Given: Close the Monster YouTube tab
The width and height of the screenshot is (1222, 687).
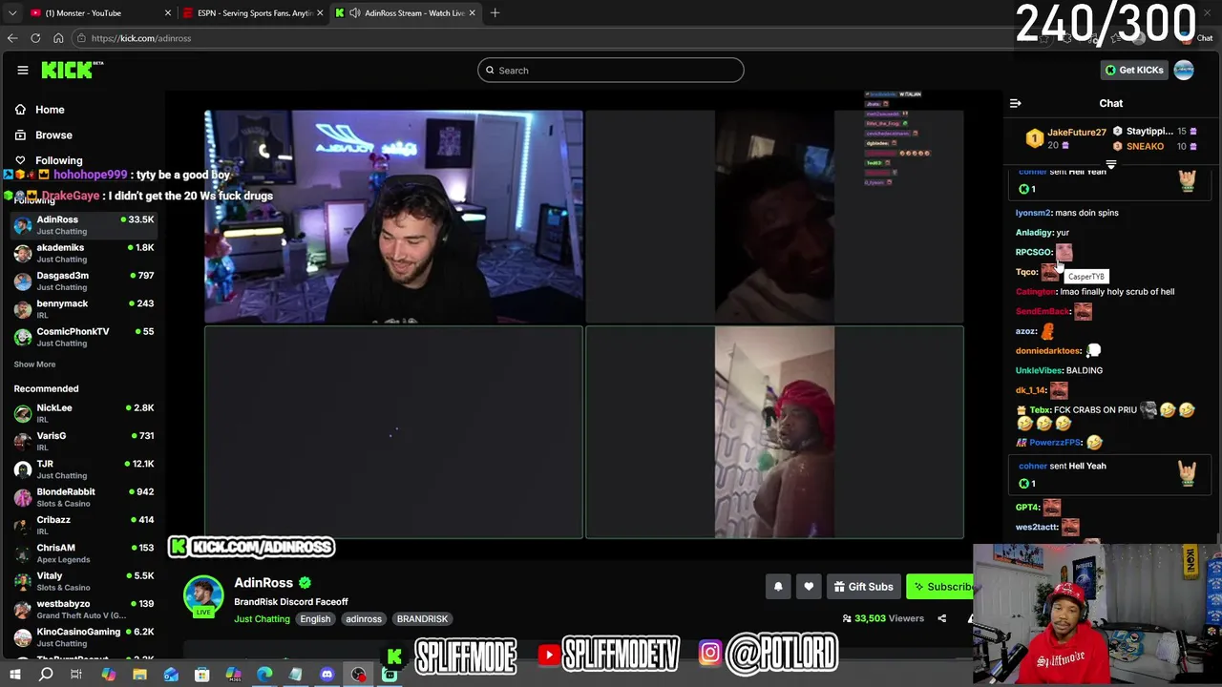Looking at the screenshot, I should point(168,13).
